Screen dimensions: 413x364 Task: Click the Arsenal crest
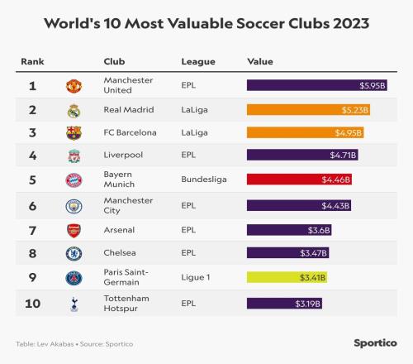coord(74,231)
